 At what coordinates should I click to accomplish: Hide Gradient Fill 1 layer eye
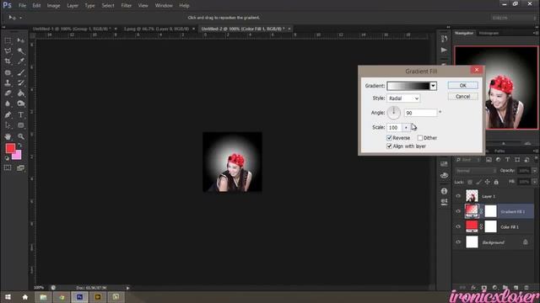pos(458,211)
